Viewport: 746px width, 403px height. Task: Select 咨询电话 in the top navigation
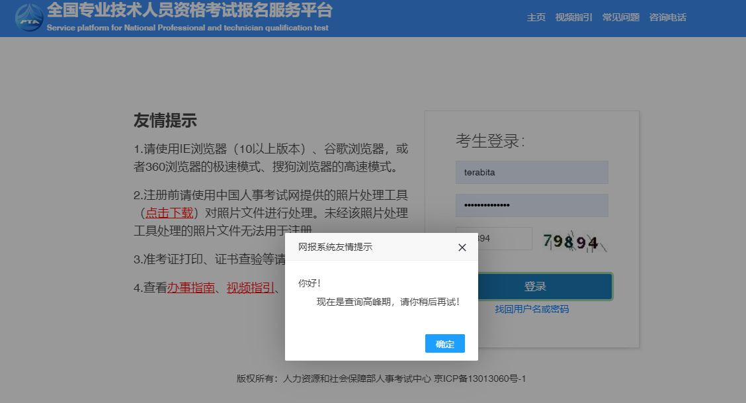[667, 17]
